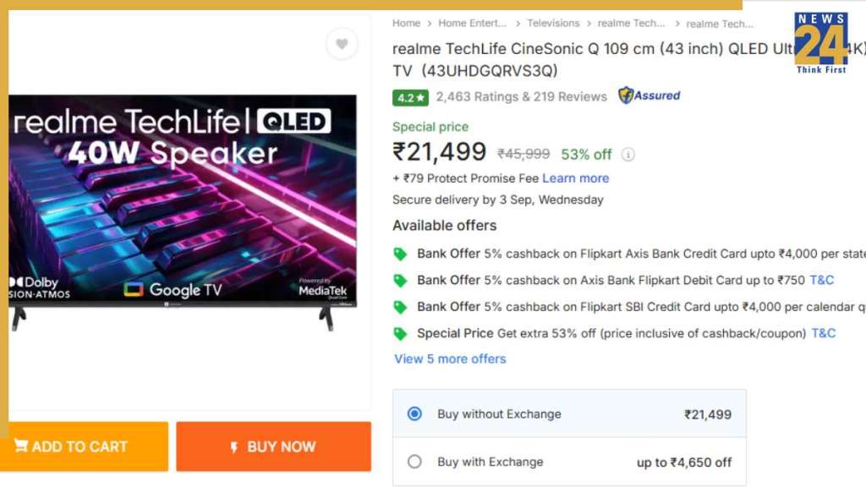Viewport: 866px width, 487px height.
Task: Click the green tag icon beside the SBI Credit Card offer
Action: [400, 307]
